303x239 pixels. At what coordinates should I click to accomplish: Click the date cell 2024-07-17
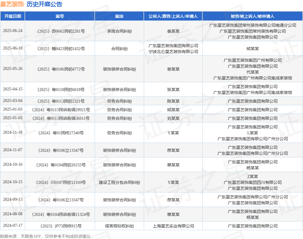pyautogui.click(x=12, y=225)
